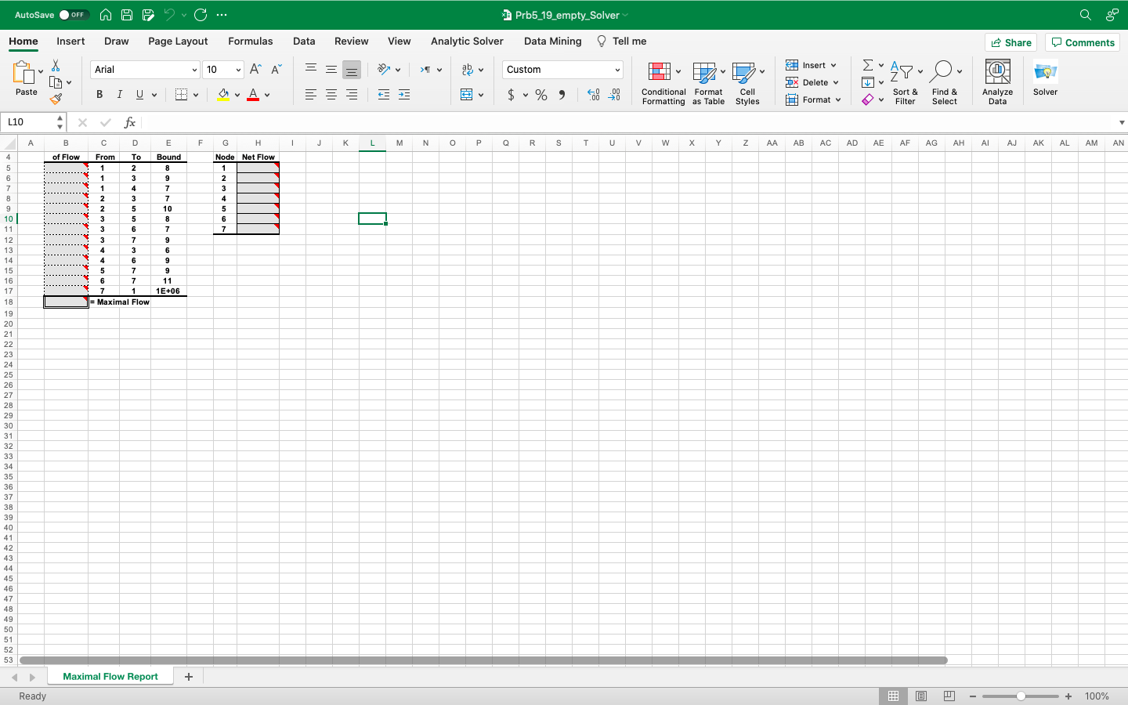Image resolution: width=1128 pixels, height=705 pixels.
Task: Click Format as Table icon
Action: click(x=704, y=73)
